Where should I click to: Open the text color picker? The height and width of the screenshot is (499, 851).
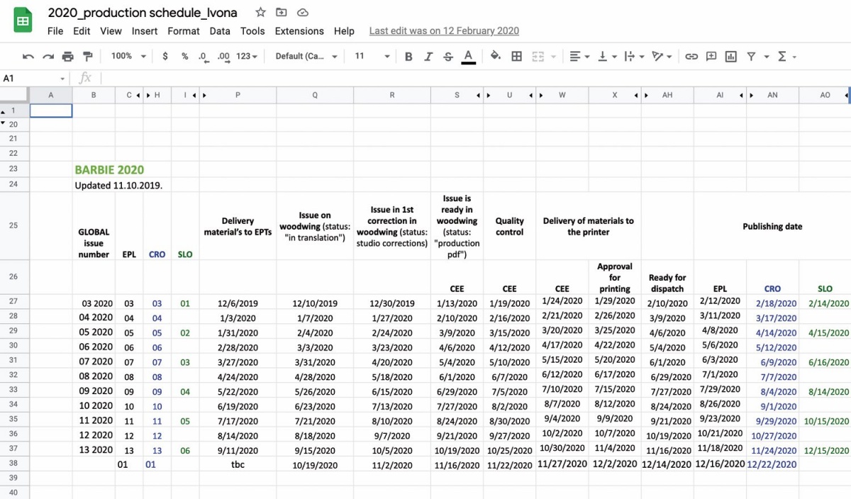click(468, 57)
